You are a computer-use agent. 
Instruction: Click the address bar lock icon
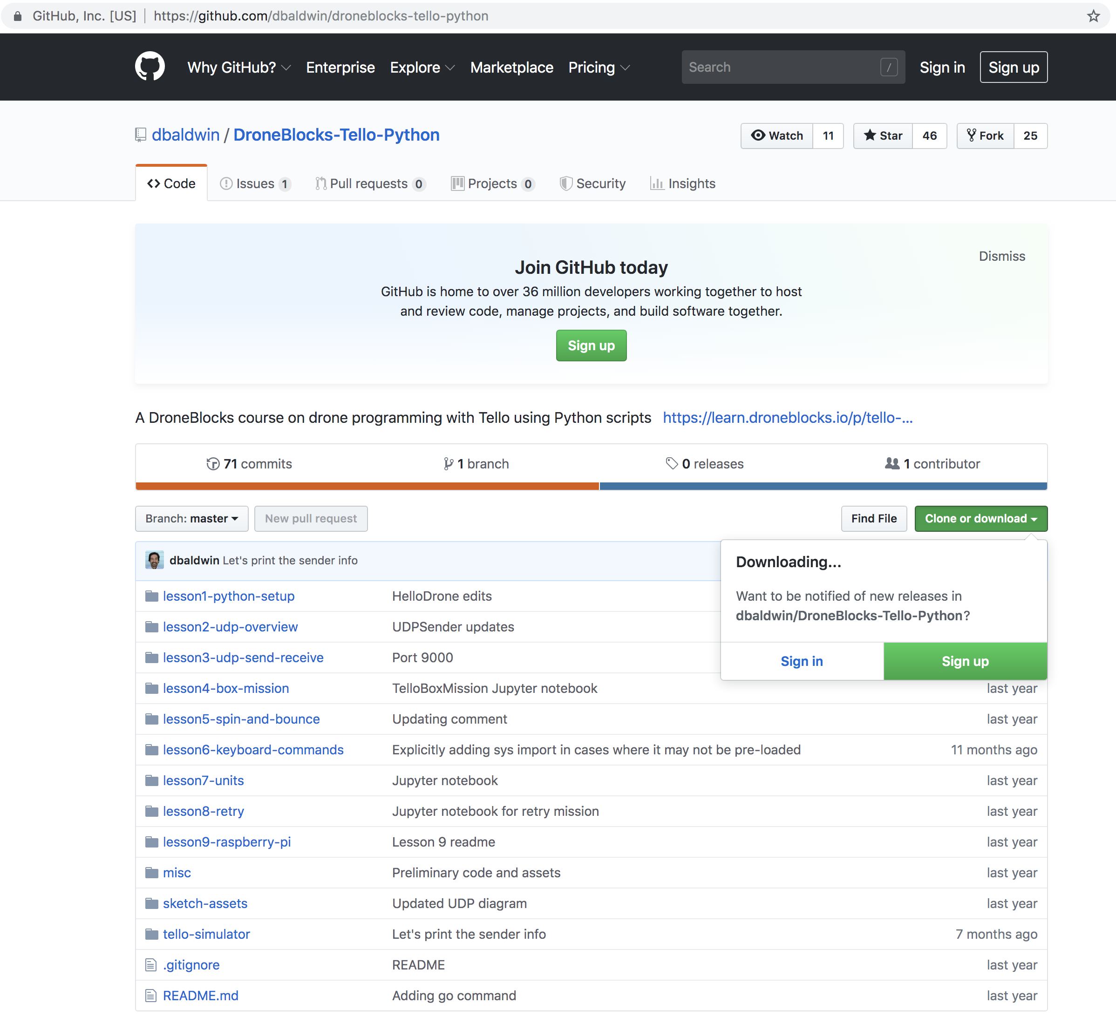tap(18, 15)
